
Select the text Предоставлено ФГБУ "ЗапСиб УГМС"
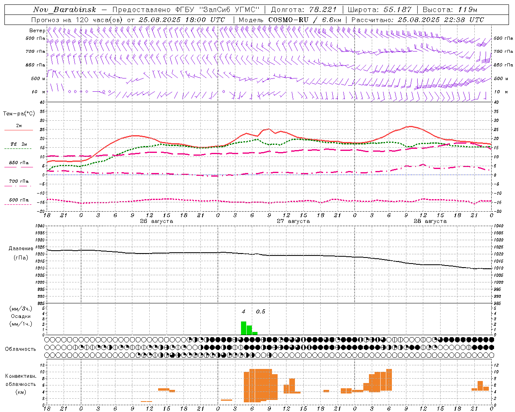pyautogui.click(x=186, y=10)
